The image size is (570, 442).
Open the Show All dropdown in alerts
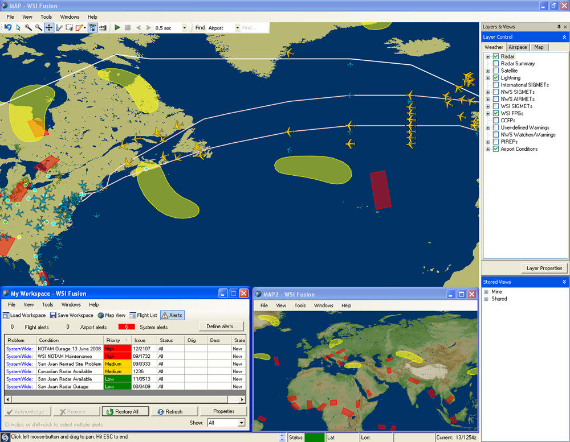[241, 423]
